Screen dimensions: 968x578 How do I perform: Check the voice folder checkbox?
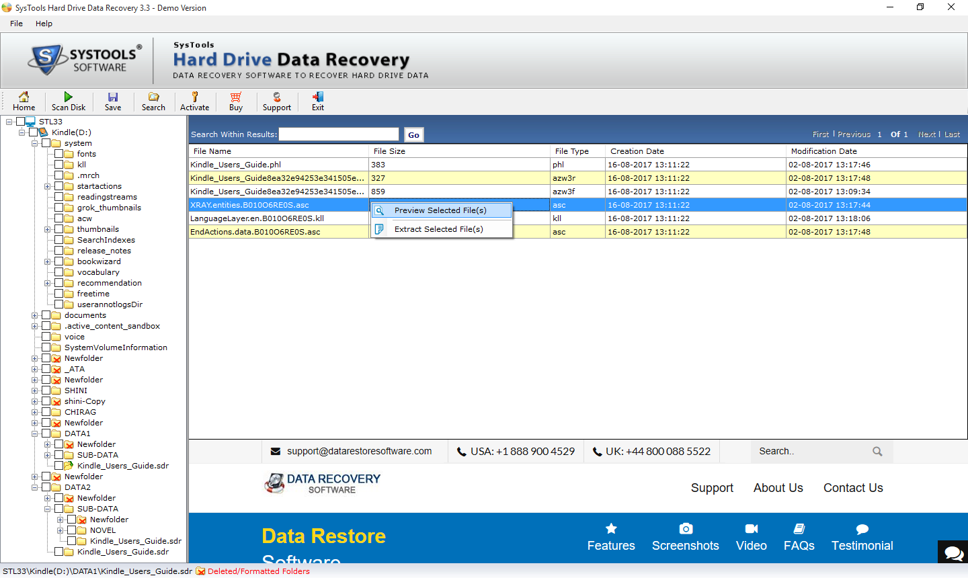point(46,337)
